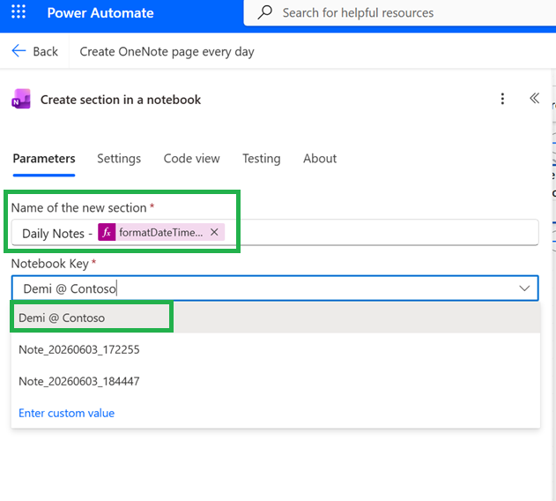This screenshot has width=556, height=501.
Task: Collapse the panel with double chevron
Action: pyautogui.click(x=534, y=99)
